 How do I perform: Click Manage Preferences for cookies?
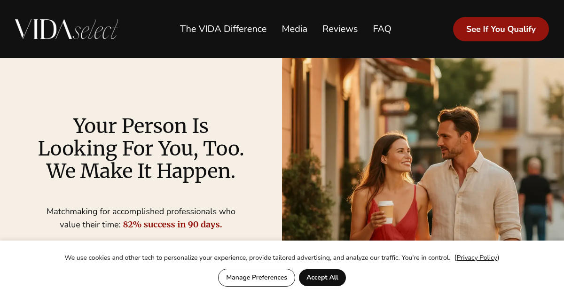[257, 278]
